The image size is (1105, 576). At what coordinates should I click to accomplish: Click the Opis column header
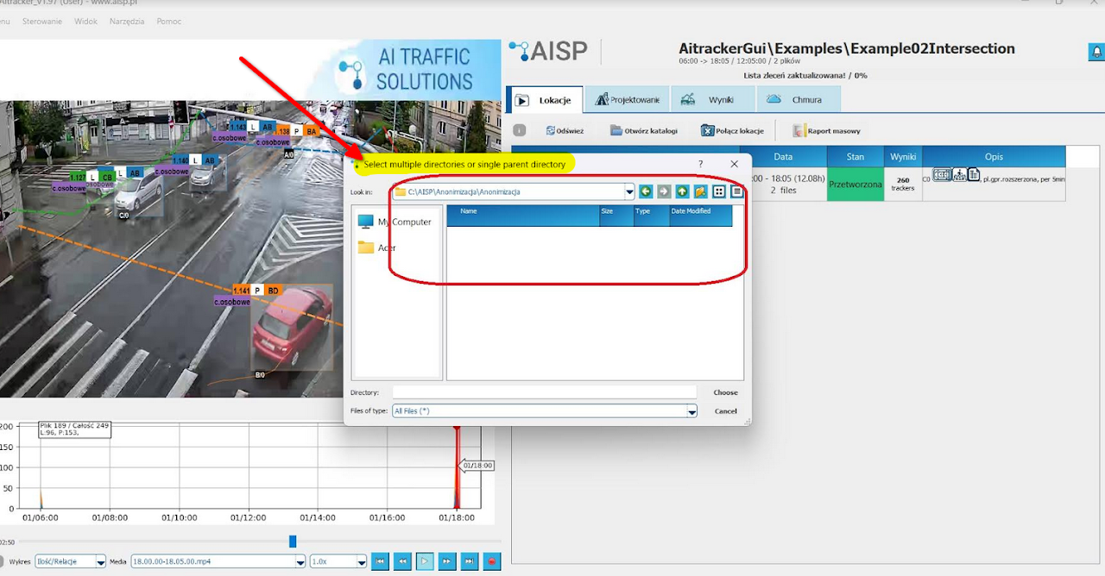pos(994,157)
